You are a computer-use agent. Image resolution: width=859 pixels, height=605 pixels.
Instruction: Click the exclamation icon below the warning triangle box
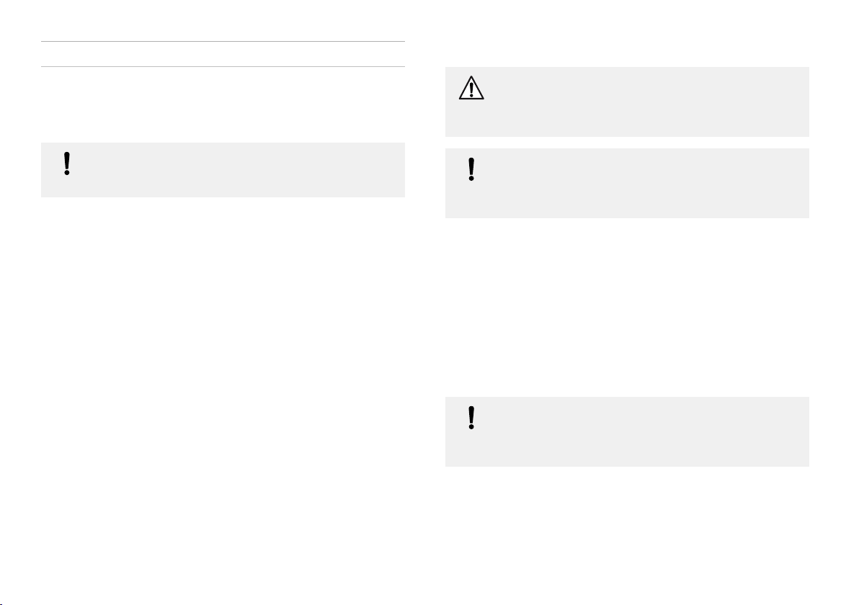click(x=471, y=169)
